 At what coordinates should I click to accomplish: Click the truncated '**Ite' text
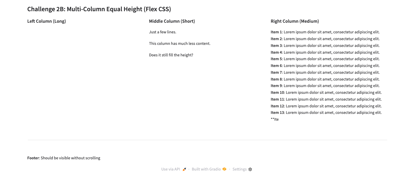click(275, 119)
